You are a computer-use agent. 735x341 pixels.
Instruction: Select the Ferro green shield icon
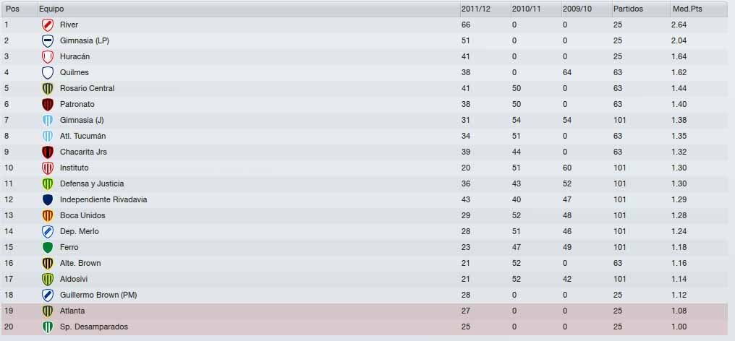(x=47, y=247)
